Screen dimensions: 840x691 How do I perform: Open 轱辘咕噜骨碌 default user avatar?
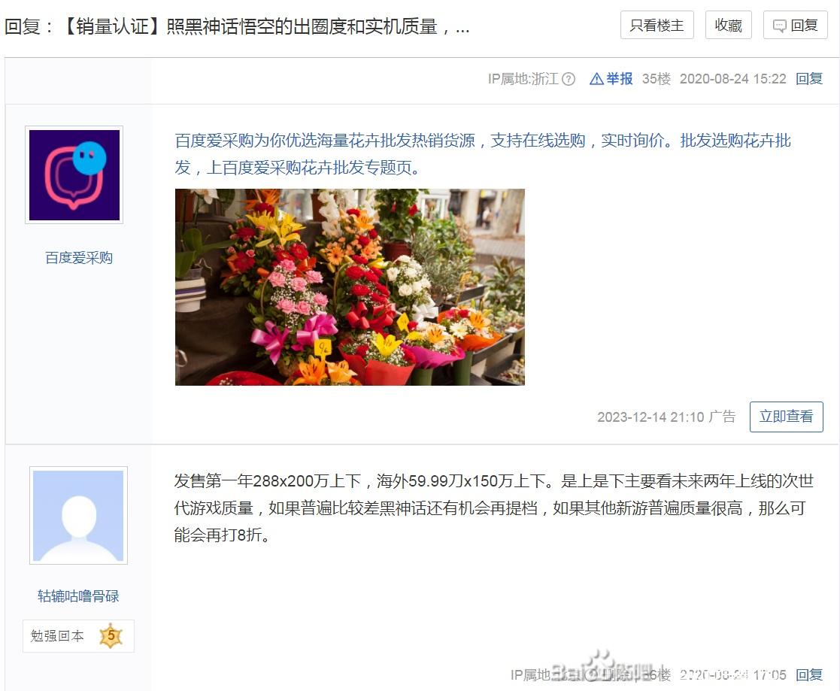click(78, 515)
